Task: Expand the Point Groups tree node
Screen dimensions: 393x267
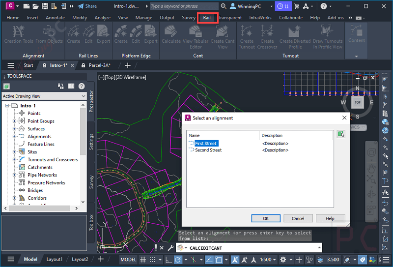Action: coord(14,121)
